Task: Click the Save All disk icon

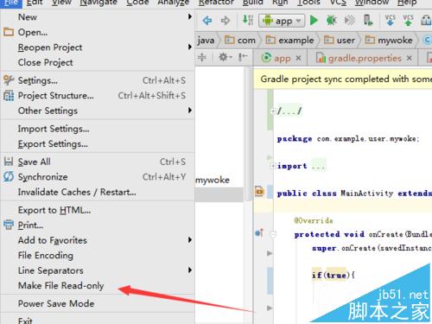Action: coord(9,162)
